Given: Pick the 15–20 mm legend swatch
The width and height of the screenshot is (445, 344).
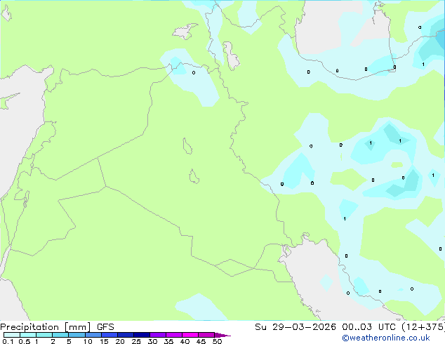Looking at the screenshot, I should 109,335.
